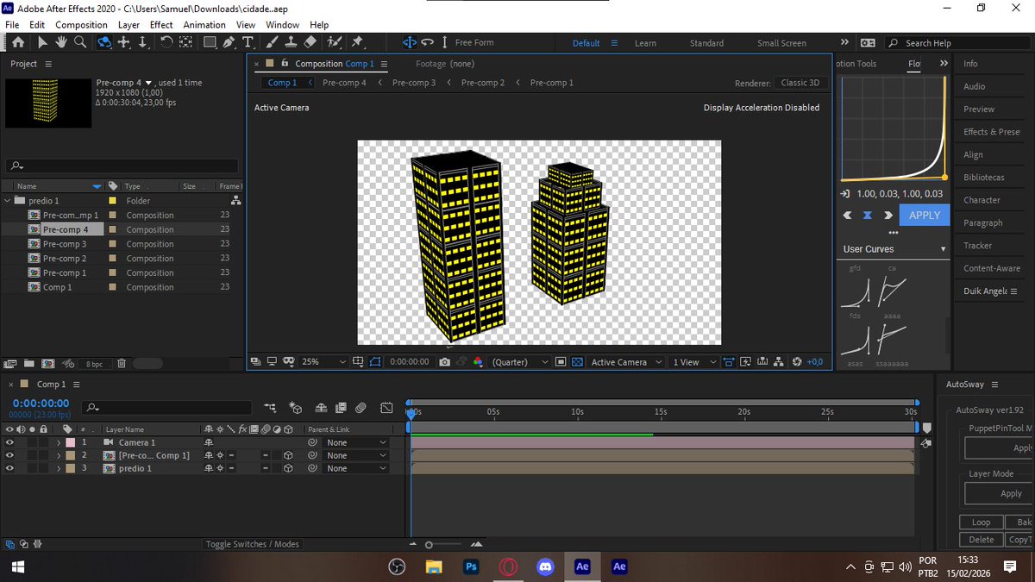Pick the Puppet Pin tool

click(x=357, y=42)
